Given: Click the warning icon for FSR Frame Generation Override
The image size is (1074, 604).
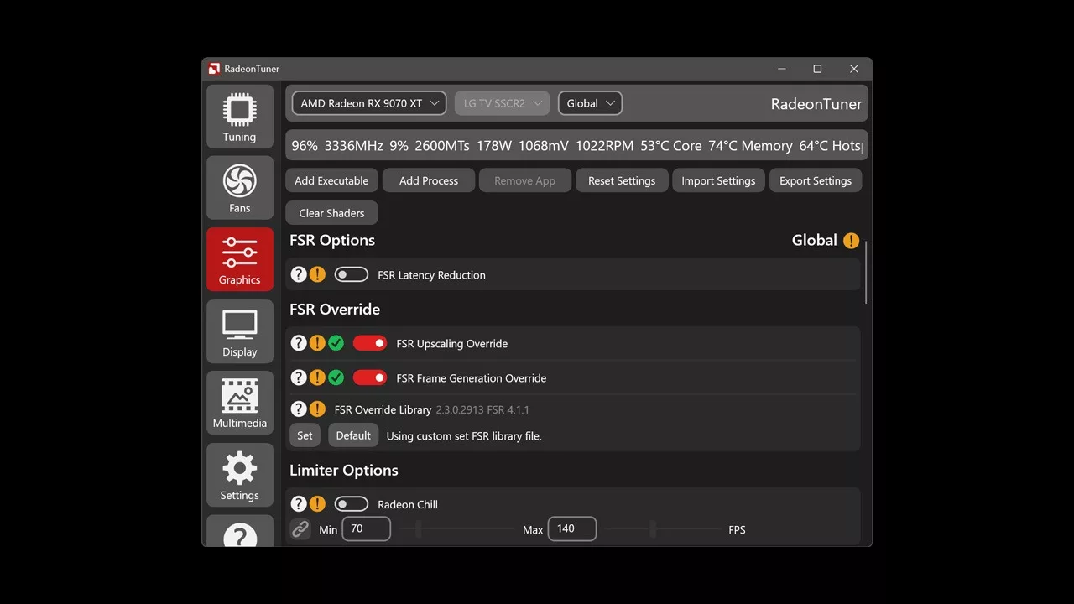Looking at the screenshot, I should pyautogui.click(x=317, y=377).
